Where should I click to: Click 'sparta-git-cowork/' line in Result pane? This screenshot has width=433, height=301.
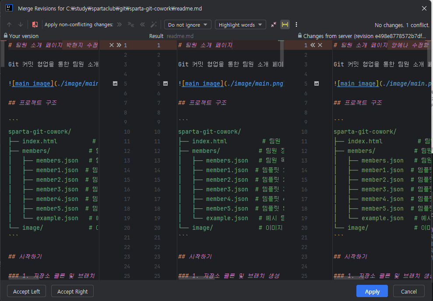pyautogui.click(x=209, y=131)
